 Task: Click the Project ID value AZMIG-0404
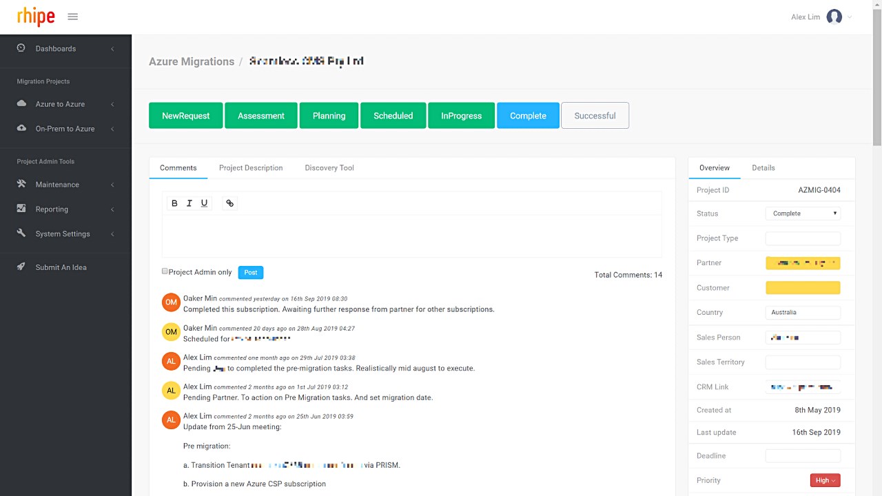[819, 190]
